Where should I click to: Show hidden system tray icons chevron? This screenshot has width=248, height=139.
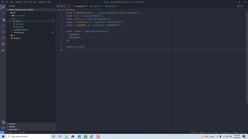[x=217, y=136]
